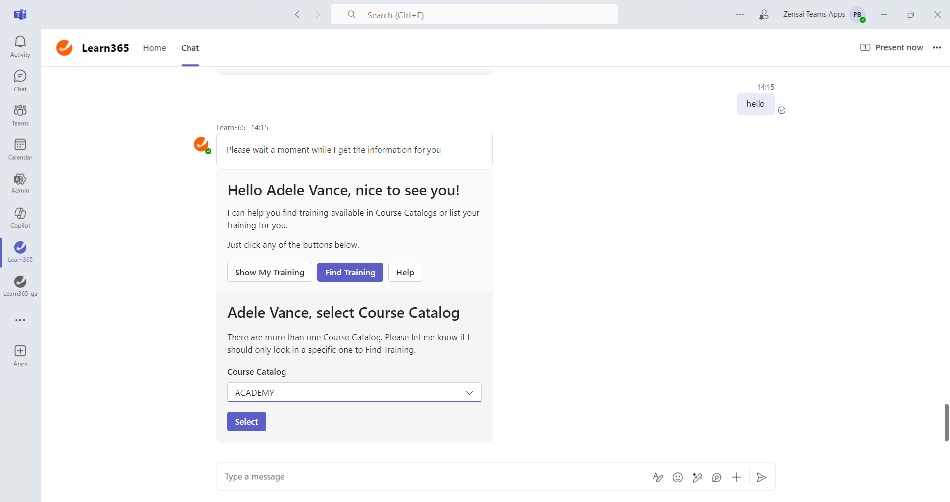Screen dimensions: 950x502
Task: Open the Calendar sidebar icon
Action: (20, 149)
